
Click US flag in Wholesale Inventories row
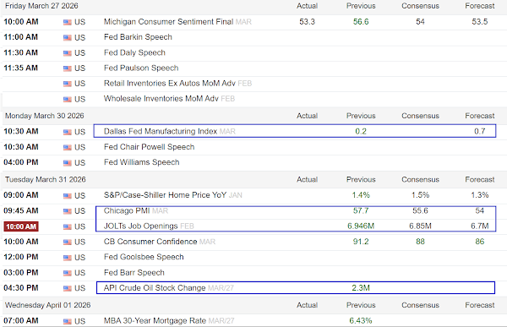coord(68,100)
